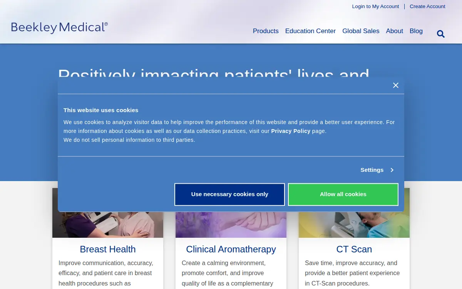
Task: Expand cookie Settings chevron
Action: (392, 170)
